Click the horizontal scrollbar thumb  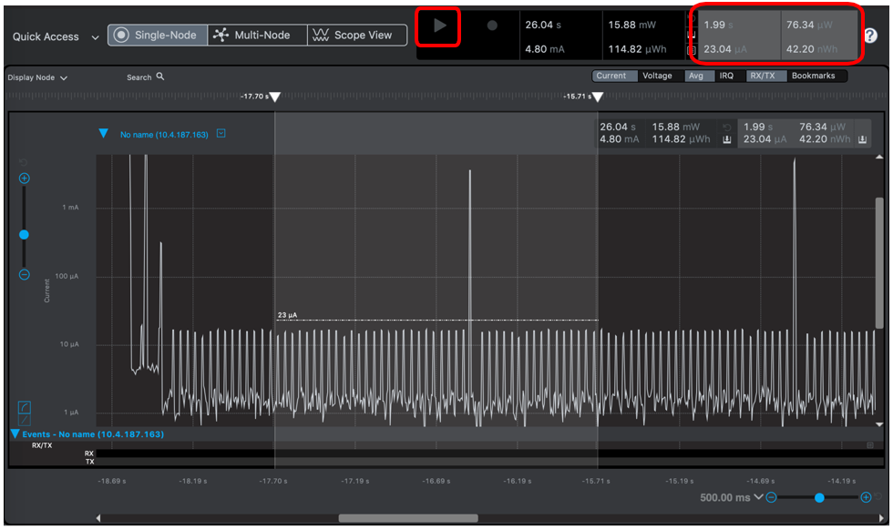tap(408, 518)
